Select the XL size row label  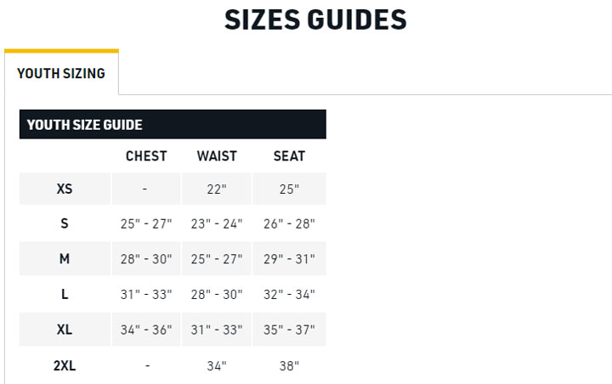coord(65,330)
